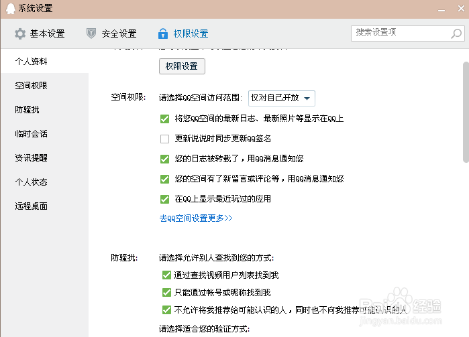Viewport: 469px width, 337px height.
Task: Uncheck 将您QQ空间的最新日志 display option
Action: click(x=164, y=119)
